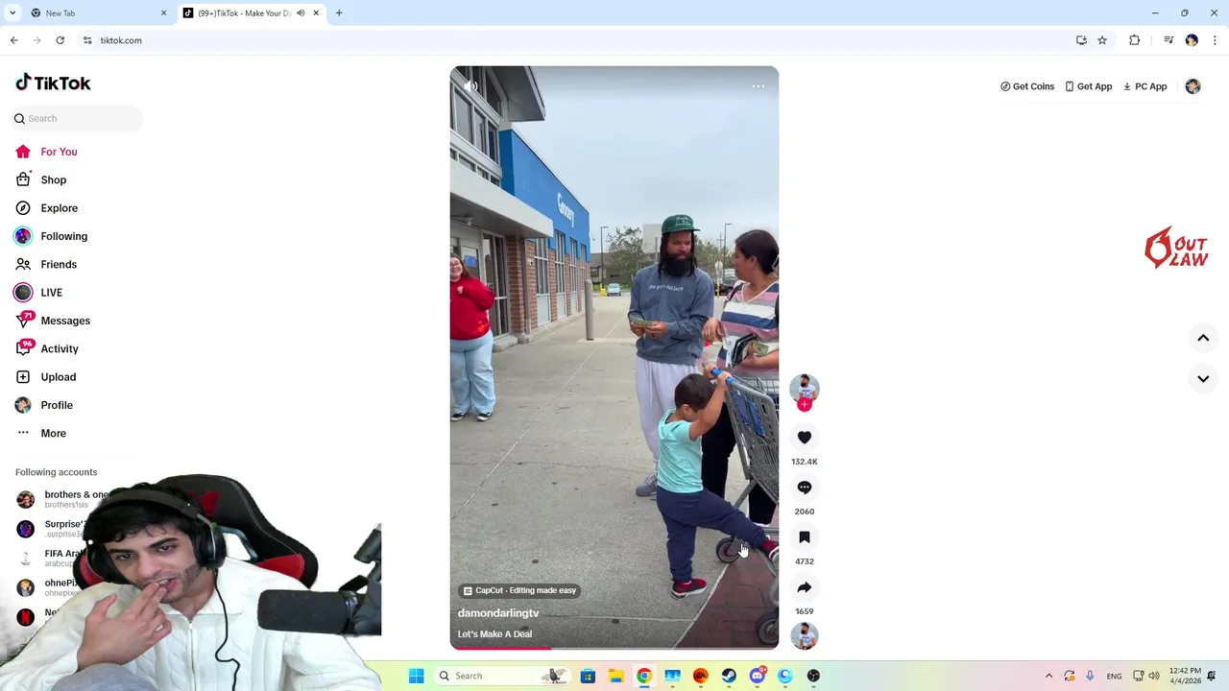The image size is (1229, 691).
Task: Open comments via the speech bubble icon
Action: coord(805,488)
